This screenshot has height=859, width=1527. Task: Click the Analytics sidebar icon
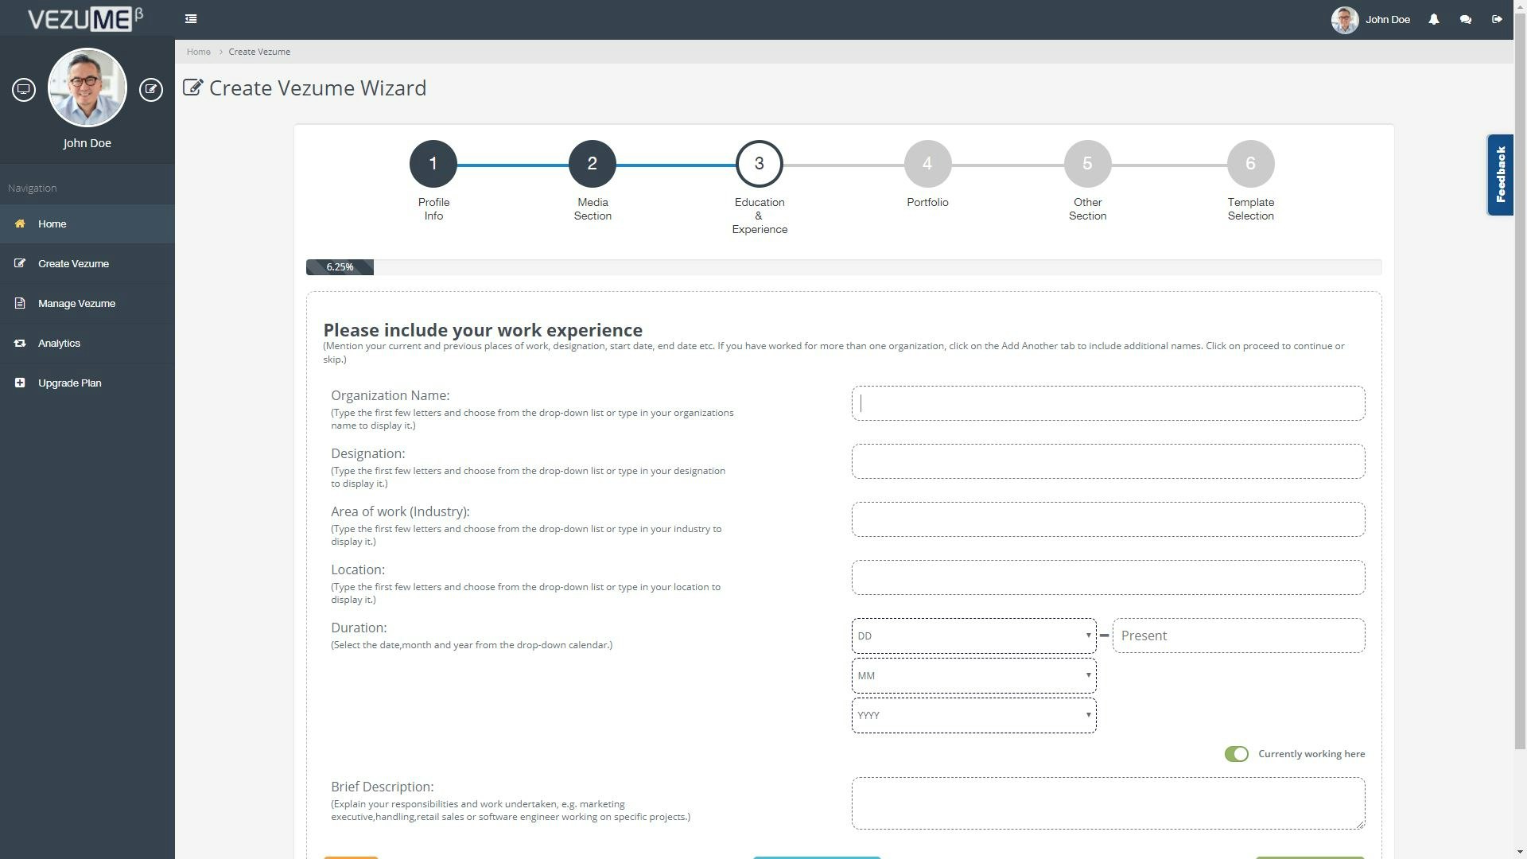click(x=20, y=343)
